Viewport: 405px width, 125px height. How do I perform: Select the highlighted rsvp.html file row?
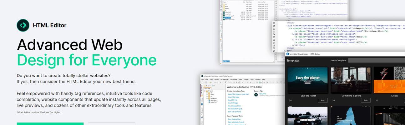[227, 18]
